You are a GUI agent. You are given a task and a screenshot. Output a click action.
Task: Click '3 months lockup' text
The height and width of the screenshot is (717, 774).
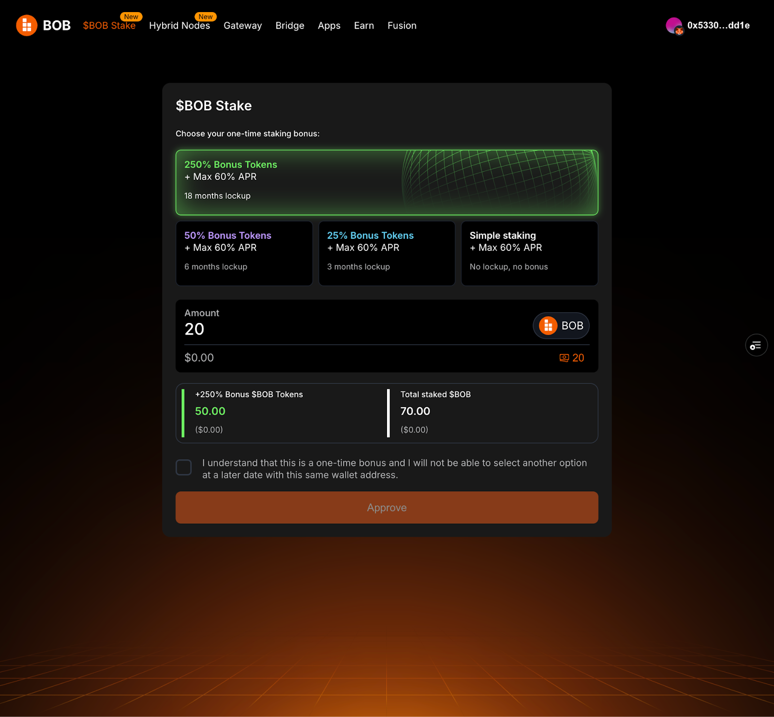(358, 267)
